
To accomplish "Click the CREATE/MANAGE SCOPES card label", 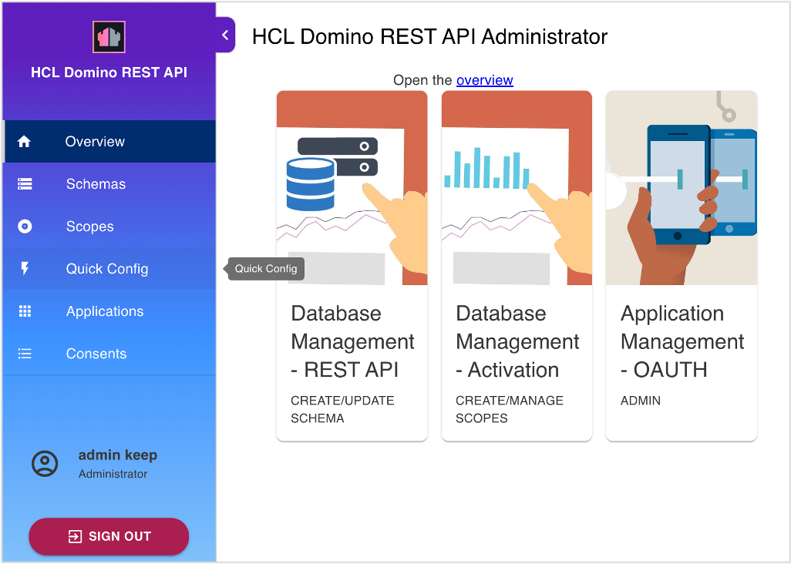I will tap(510, 409).
